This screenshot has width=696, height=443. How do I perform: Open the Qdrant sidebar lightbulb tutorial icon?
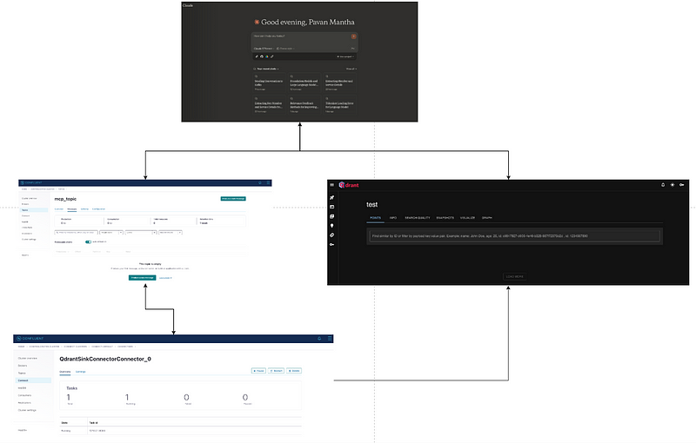[x=332, y=226]
